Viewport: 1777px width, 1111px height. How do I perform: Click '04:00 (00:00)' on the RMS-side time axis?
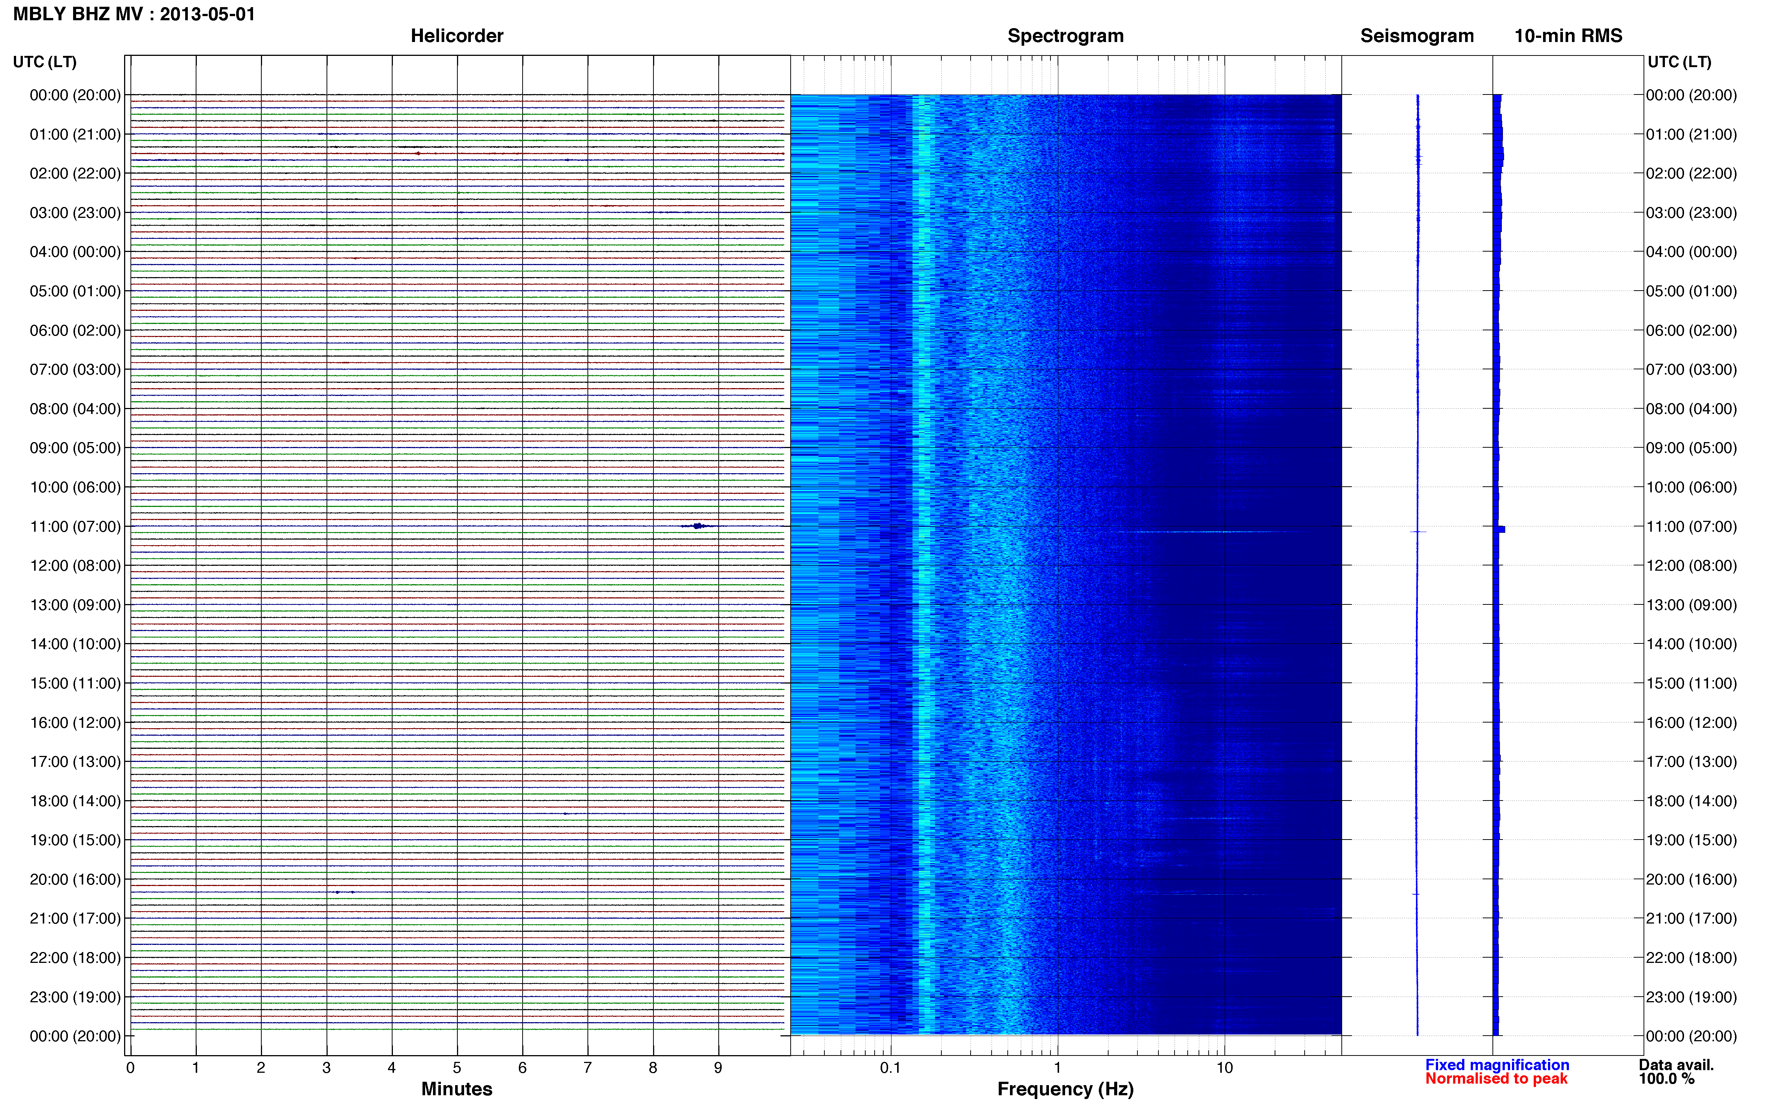coord(1691,252)
